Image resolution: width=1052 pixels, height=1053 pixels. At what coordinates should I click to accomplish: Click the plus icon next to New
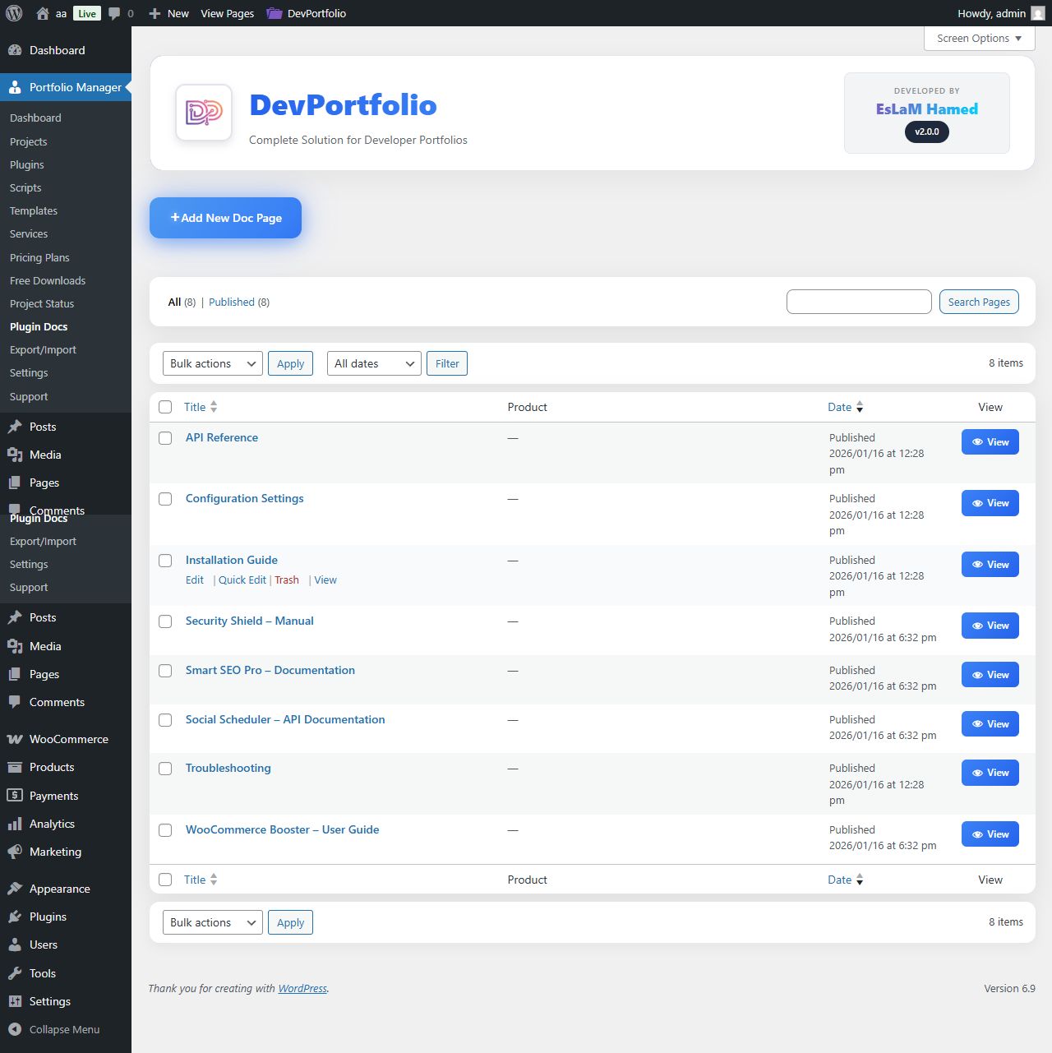tap(155, 13)
